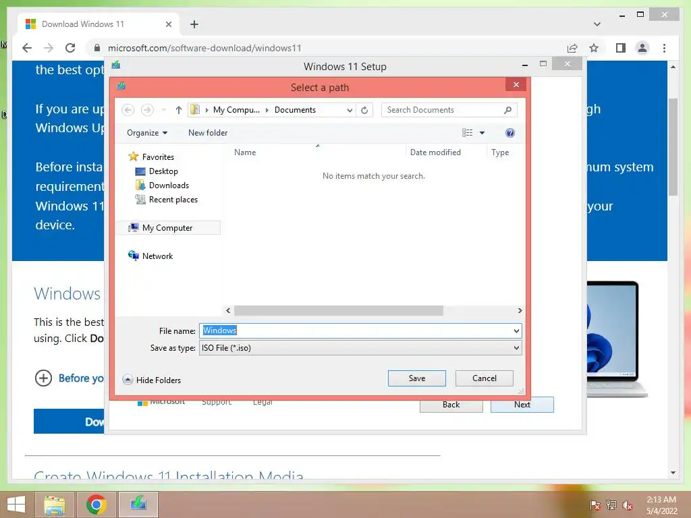
Task: Open the recent locations dropdown arrow
Action: pyautogui.click(x=163, y=110)
